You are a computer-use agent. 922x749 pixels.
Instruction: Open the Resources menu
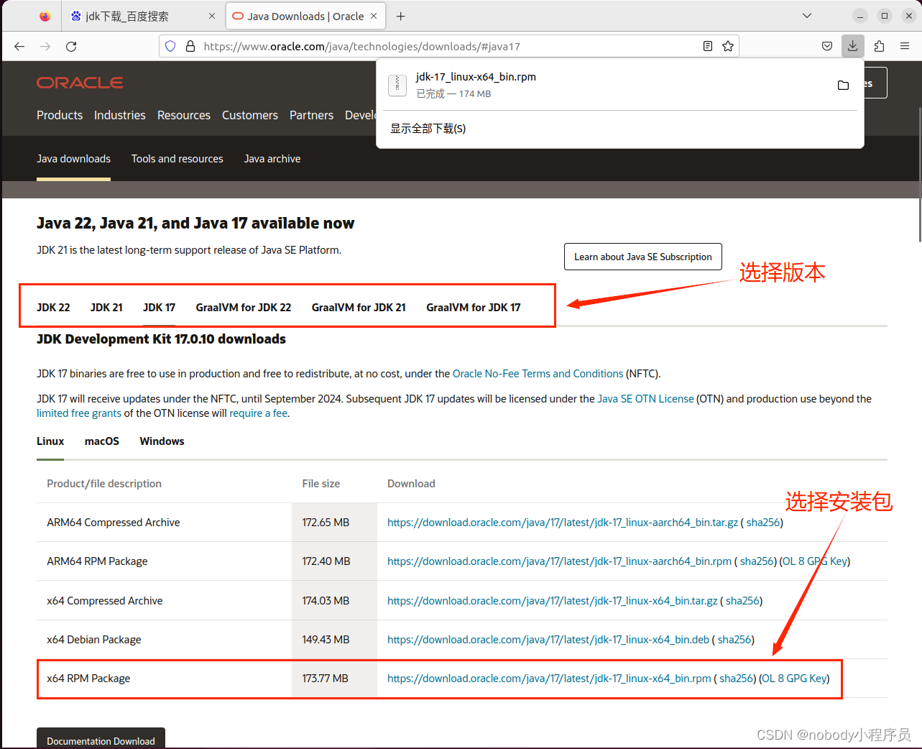[x=184, y=115]
